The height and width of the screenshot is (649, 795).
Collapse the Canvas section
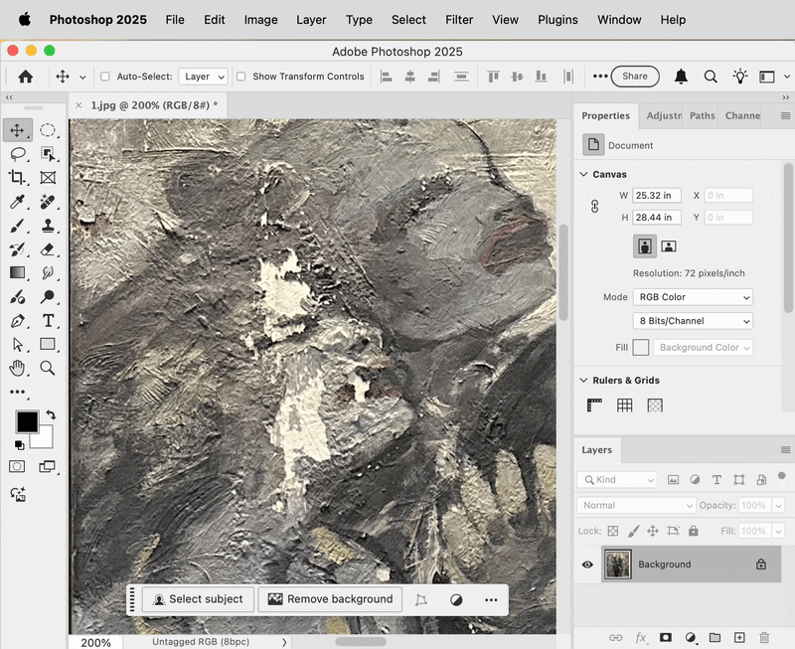[583, 174]
